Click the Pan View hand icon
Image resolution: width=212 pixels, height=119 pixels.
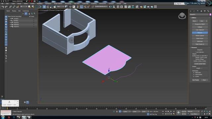pyautogui.click(x=205, y=114)
